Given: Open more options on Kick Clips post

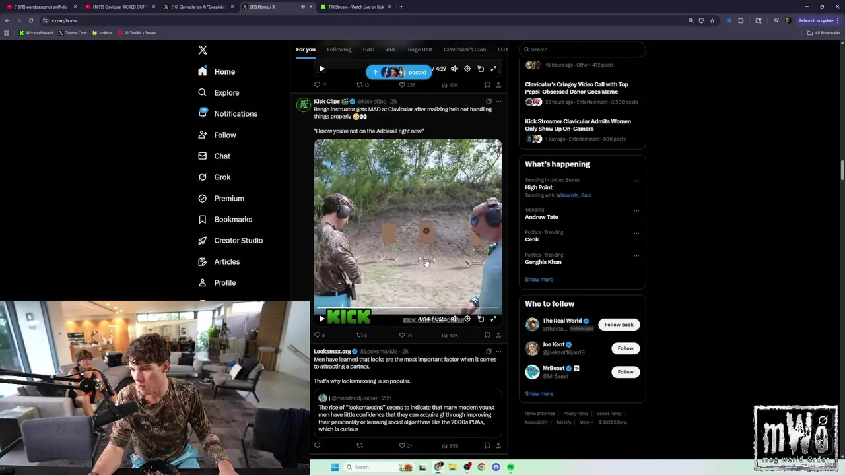Looking at the screenshot, I should pos(498,102).
